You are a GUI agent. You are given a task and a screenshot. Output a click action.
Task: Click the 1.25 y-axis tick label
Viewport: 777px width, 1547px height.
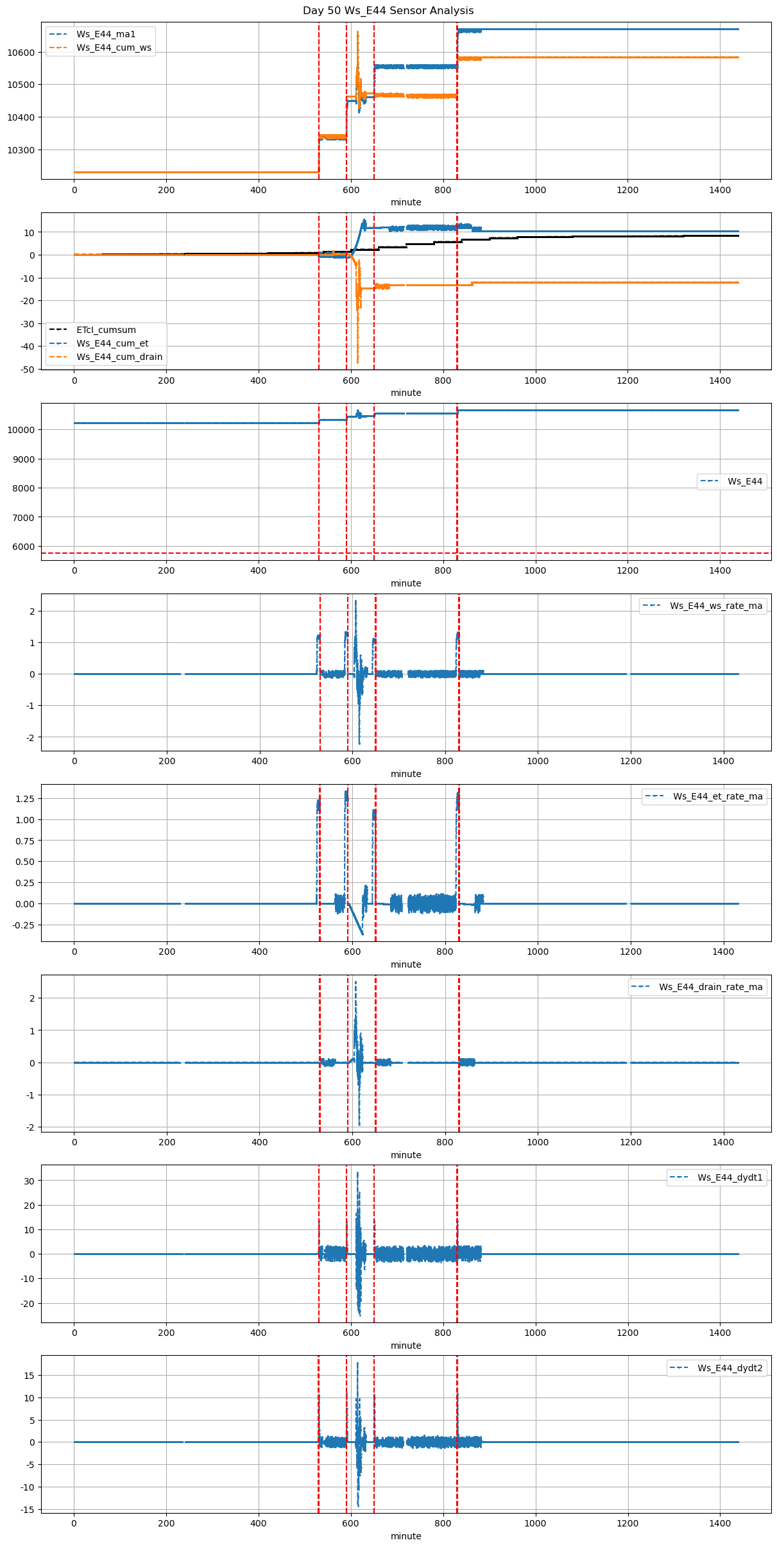pyautogui.click(x=25, y=799)
